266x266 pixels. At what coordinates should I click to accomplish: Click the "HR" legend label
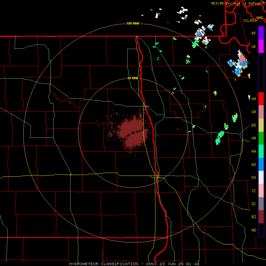[254, 138]
